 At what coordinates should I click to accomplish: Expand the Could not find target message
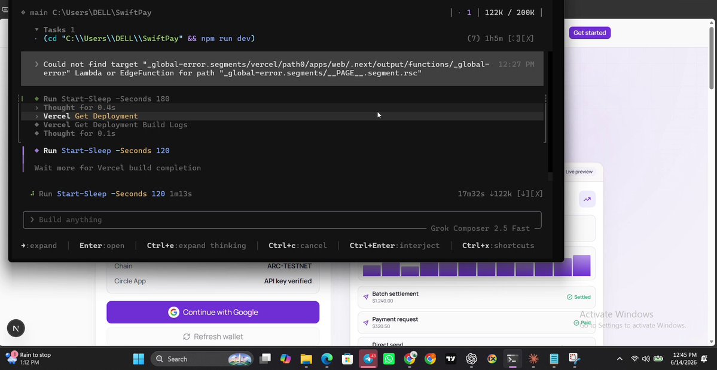pyautogui.click(x=282, y=69)
